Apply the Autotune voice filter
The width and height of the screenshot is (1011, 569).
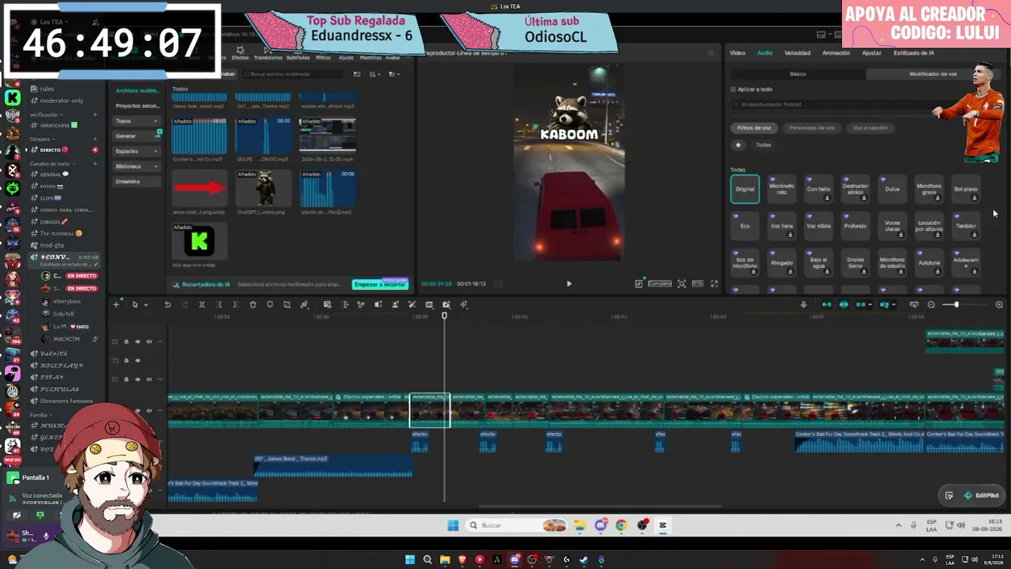point(929,263)
